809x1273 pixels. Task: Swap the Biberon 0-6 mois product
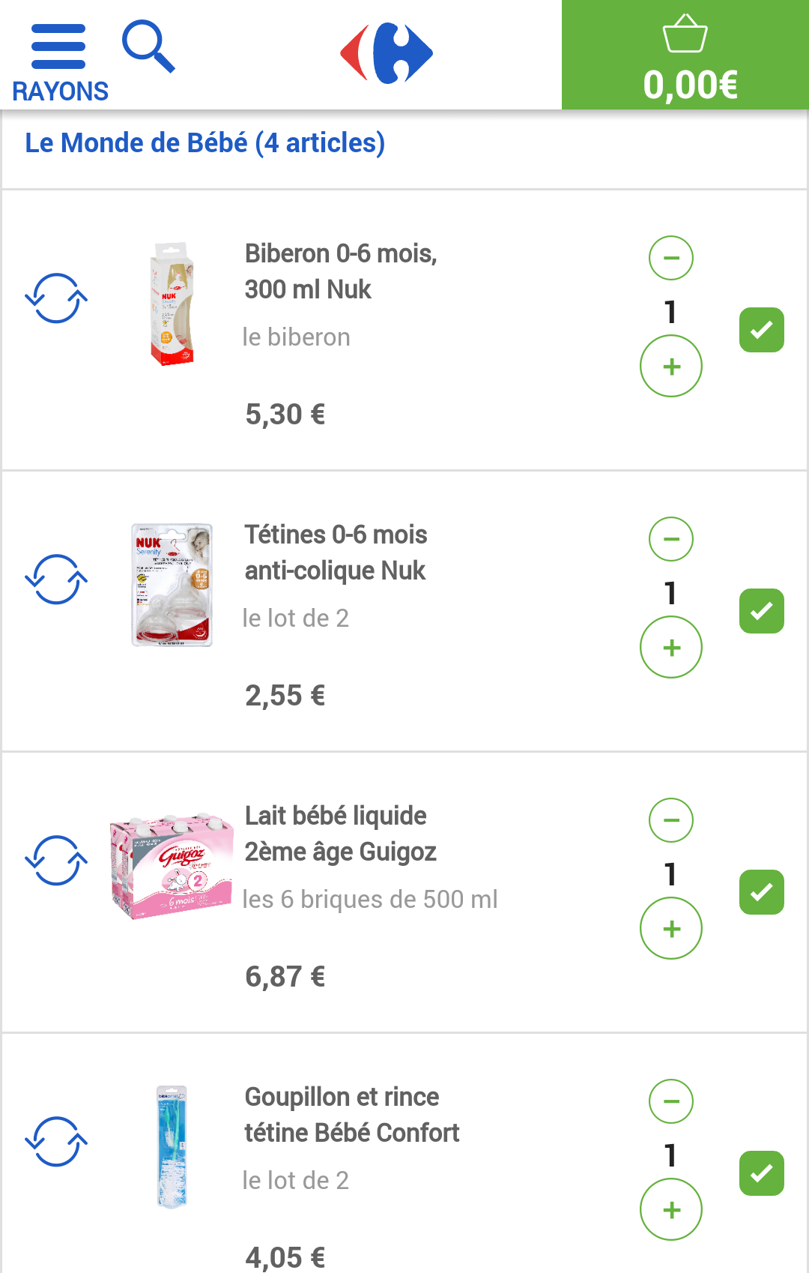tap(56, 298)
